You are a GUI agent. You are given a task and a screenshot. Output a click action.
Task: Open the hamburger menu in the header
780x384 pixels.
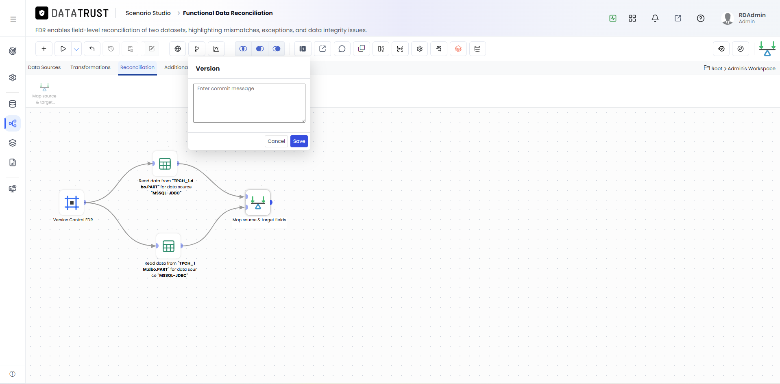(13, 19)
